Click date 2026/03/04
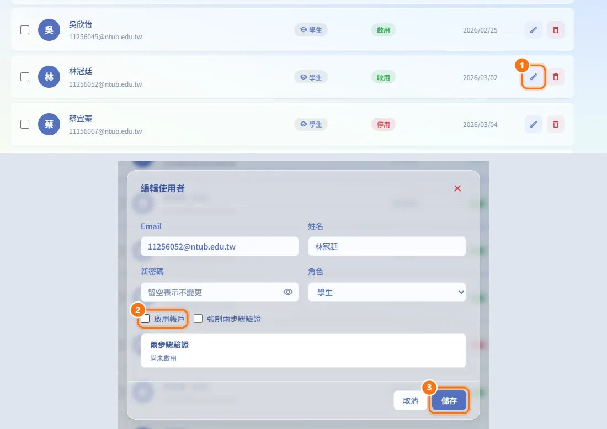This screenshot has width=607, height=429. pos(480,125)
